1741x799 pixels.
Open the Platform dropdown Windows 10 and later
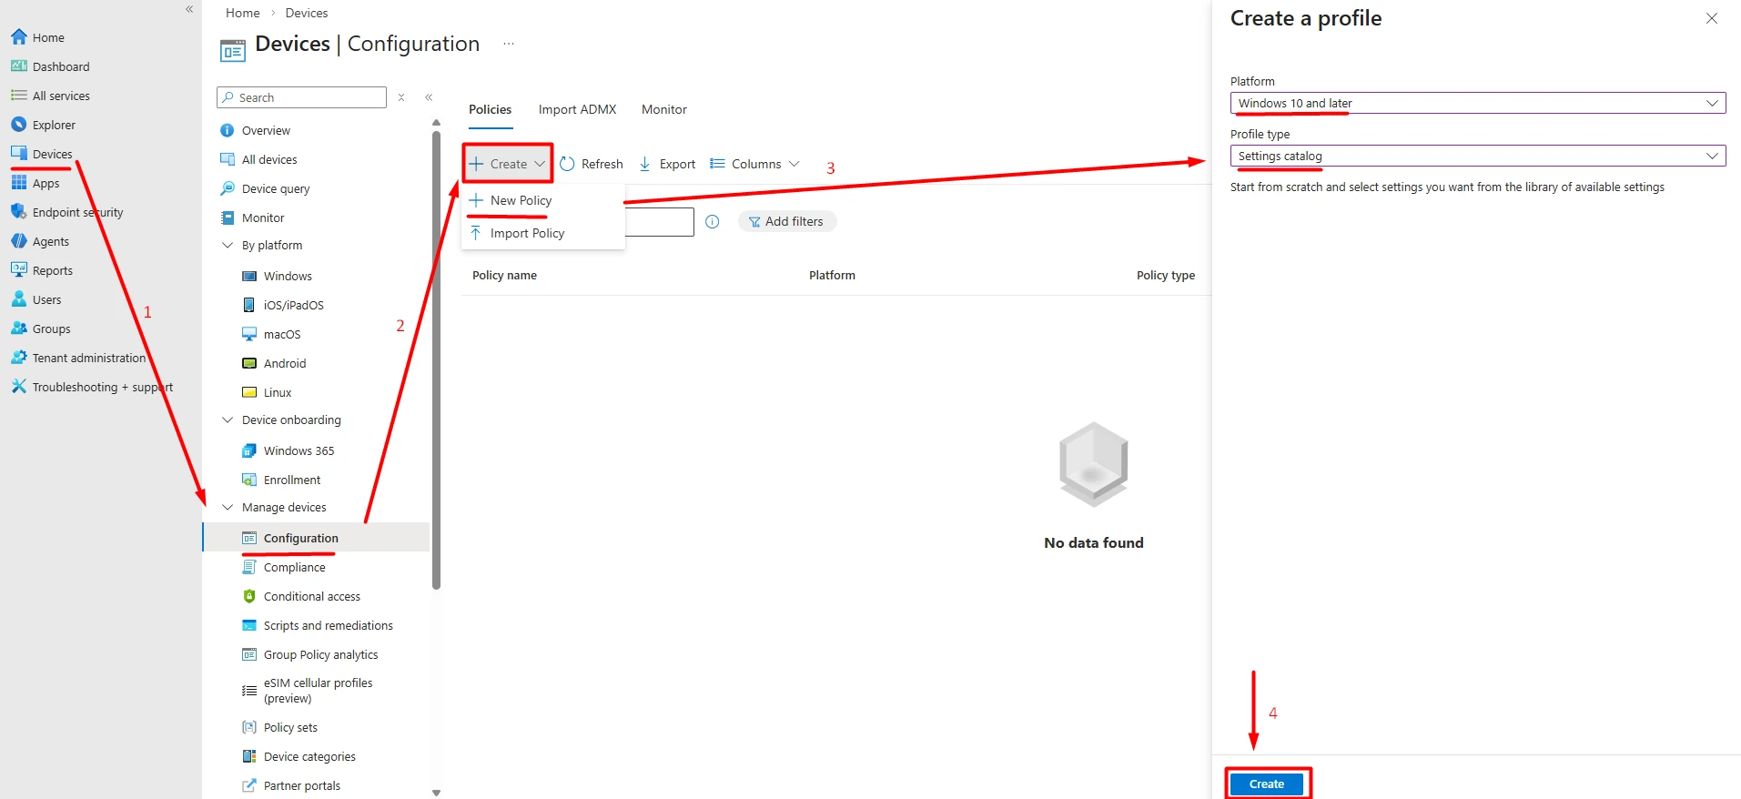(x=1478, y=103)
